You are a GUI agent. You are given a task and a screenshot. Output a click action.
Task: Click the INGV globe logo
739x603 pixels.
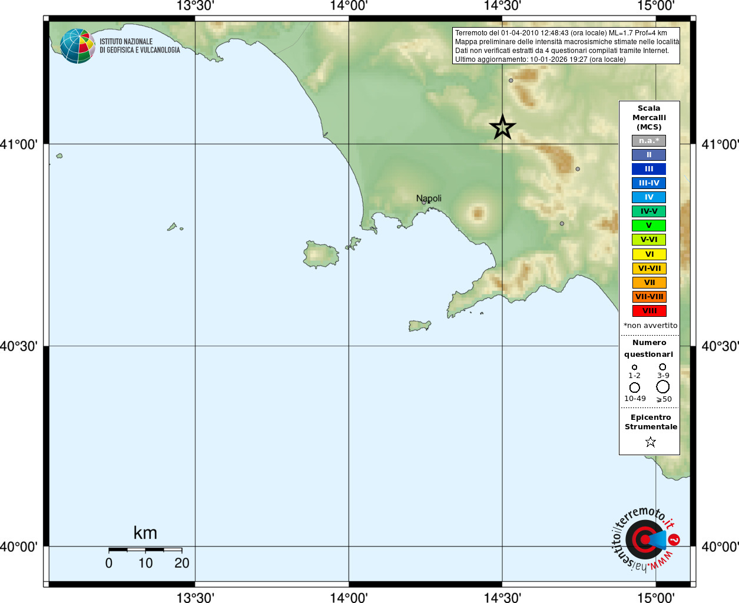coord(77,46)
